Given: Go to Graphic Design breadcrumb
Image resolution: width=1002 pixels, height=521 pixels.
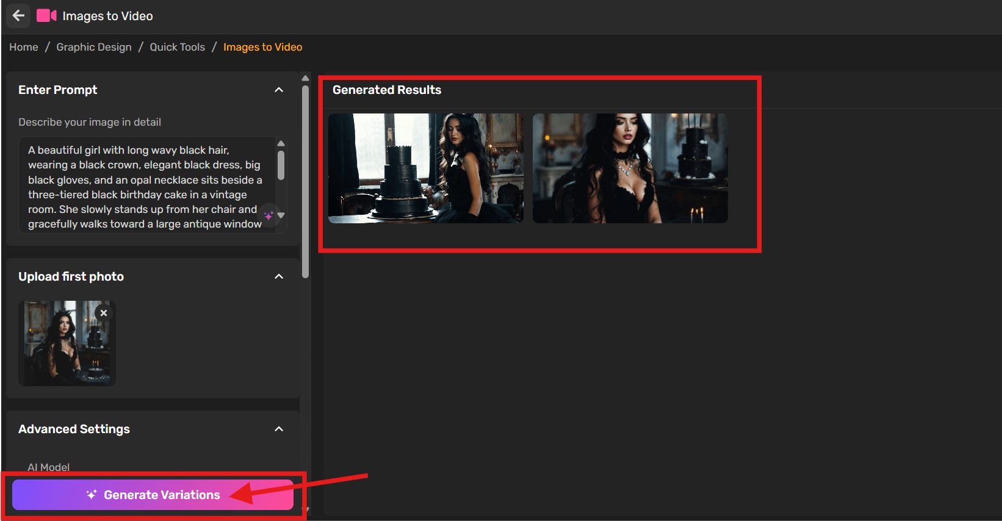Looking at the screenshot, I should tap(94, 47).
